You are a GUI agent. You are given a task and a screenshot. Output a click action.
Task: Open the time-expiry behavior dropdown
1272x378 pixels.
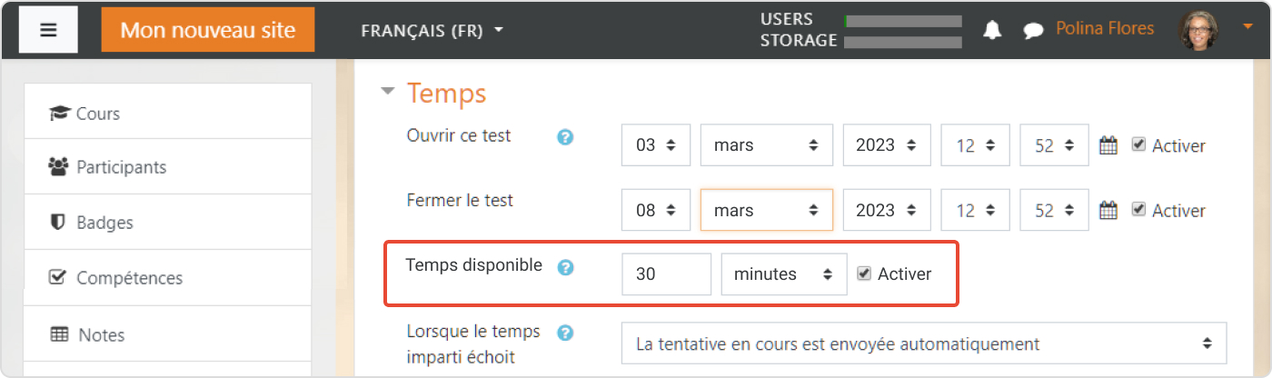pos(924,344)
